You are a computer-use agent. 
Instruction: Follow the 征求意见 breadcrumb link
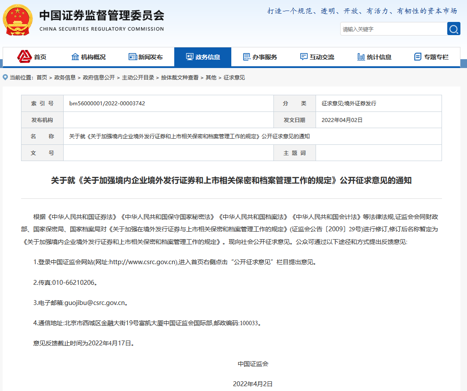[234, 77]
